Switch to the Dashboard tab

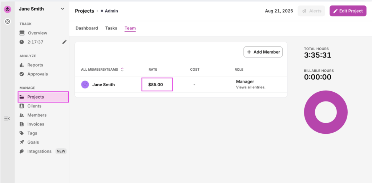pos(86,28)
